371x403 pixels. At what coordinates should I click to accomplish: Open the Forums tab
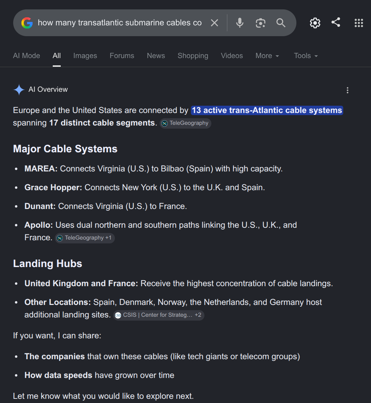(x=122, y=56)
